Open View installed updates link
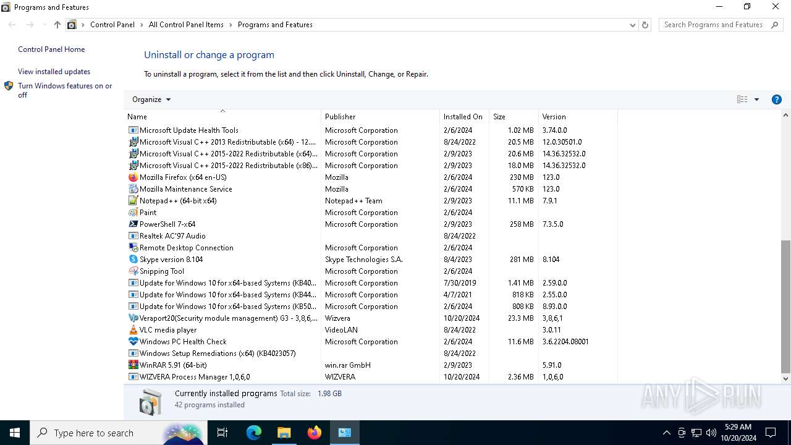The width and height of the screenshot is (791, 445). tap(54, 72)
